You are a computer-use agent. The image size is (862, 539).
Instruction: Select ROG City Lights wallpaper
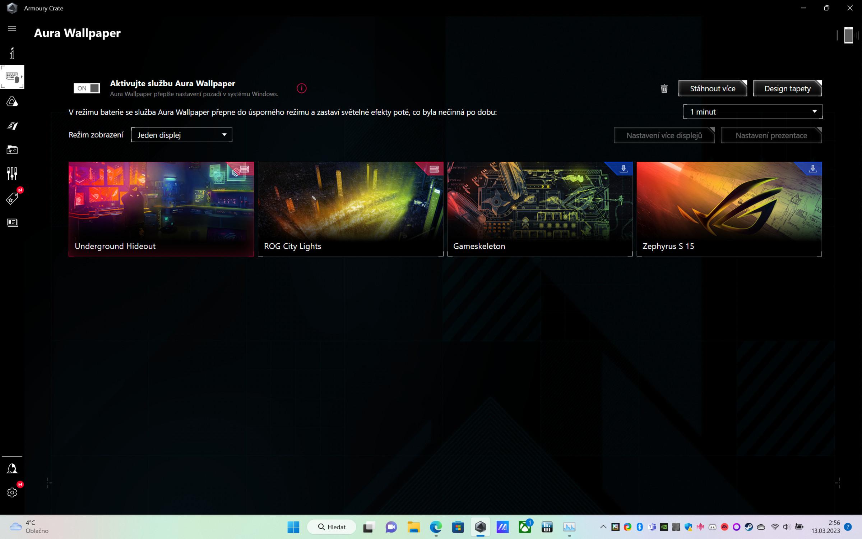click(x=350, y=209)
